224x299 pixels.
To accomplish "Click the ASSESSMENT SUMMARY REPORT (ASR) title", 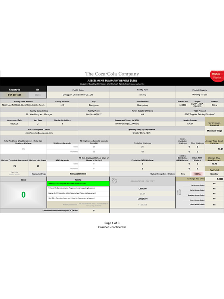I will [112, 80].
